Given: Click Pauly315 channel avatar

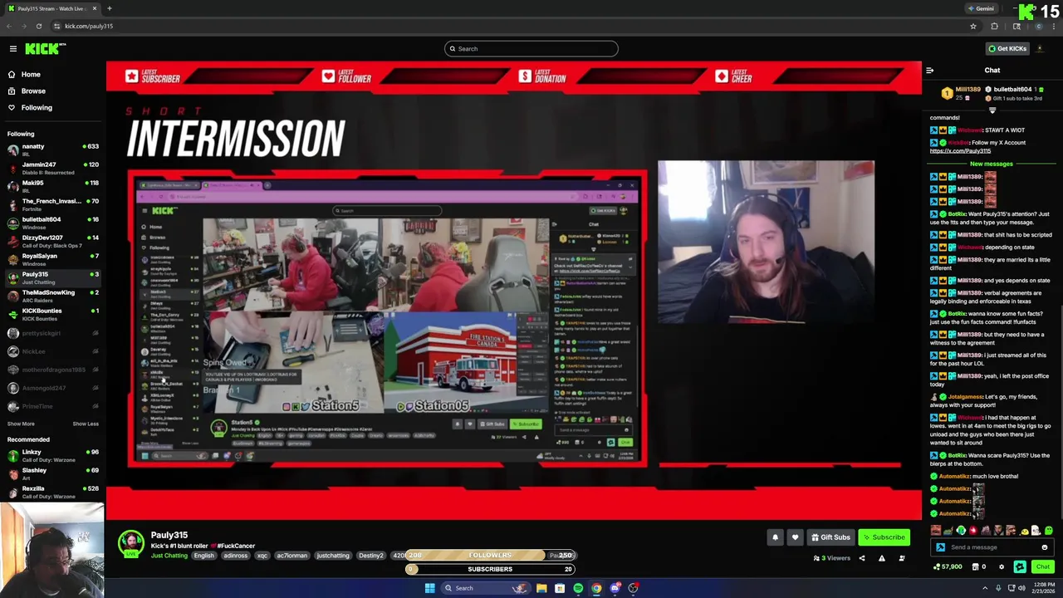Looking at the screenshot, I should click(130, 545).
